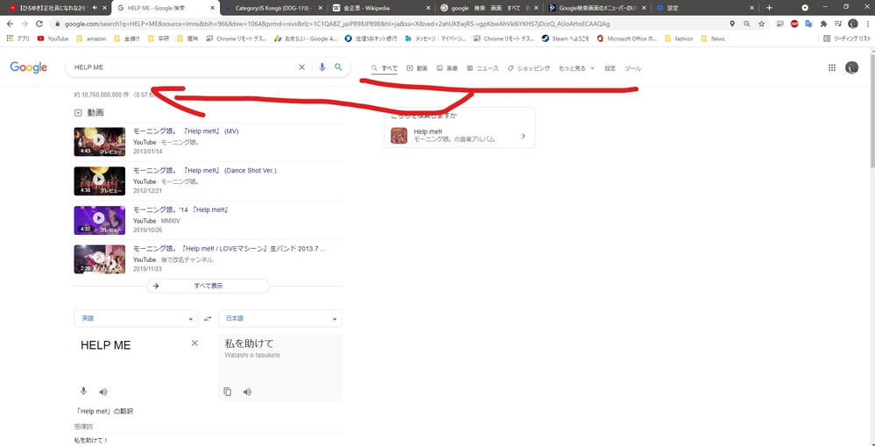Switch to the Category:JS Kongō browser tab

273,8
